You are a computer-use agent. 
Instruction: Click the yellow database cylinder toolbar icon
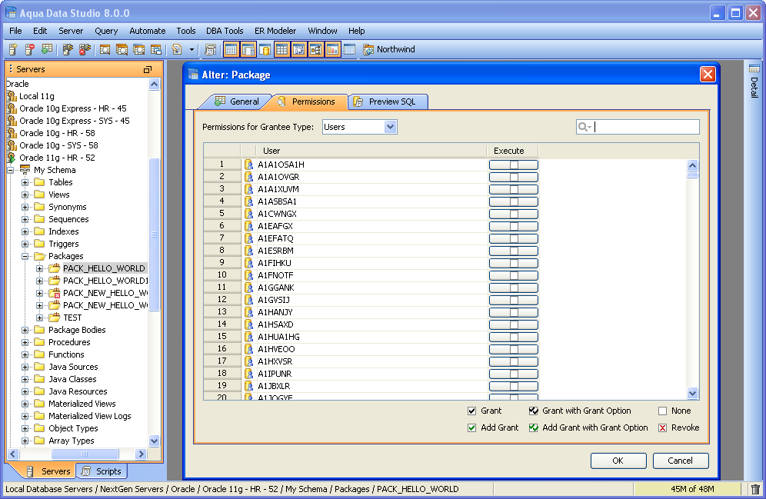click(x=265, y=49)
